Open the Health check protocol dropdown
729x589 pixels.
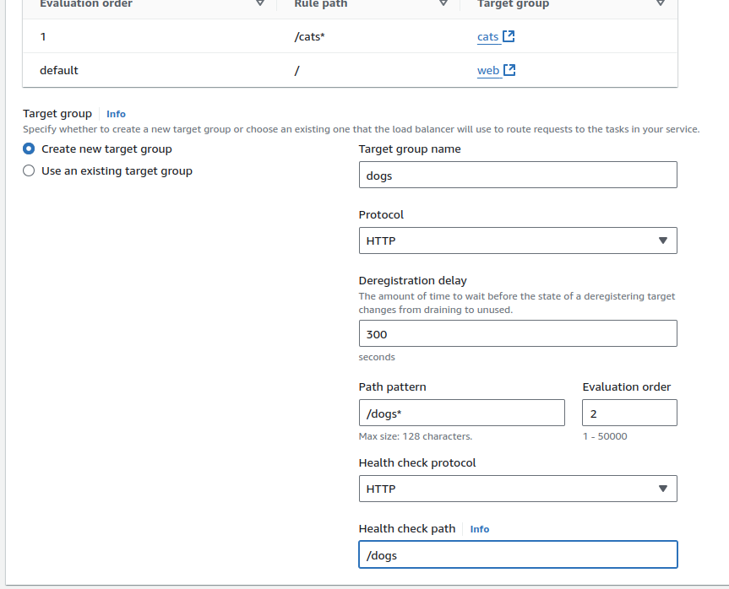click(x=517, y=489)
